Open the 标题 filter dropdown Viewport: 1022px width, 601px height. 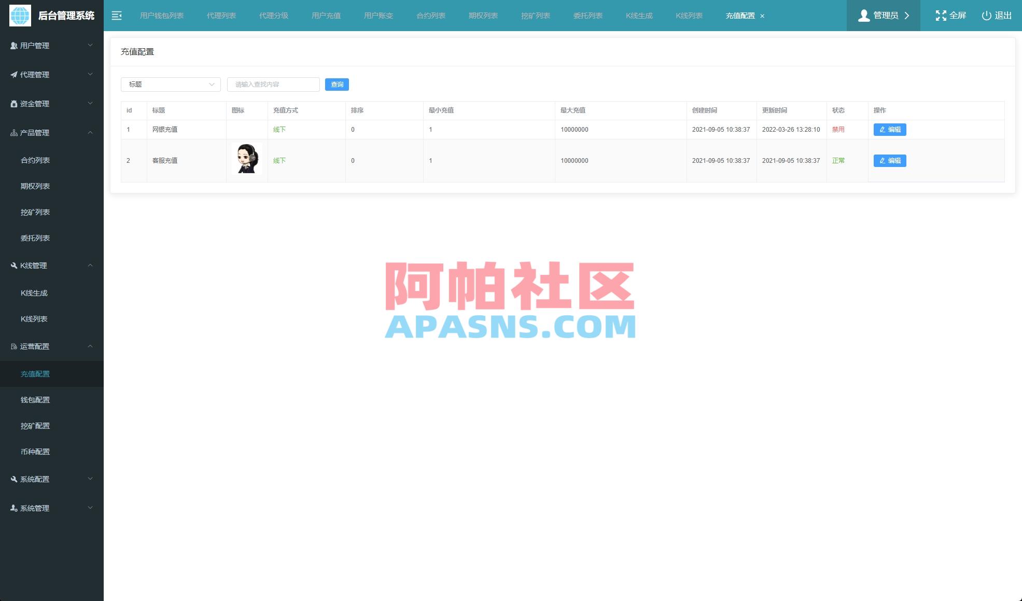(x=170, y=84)
